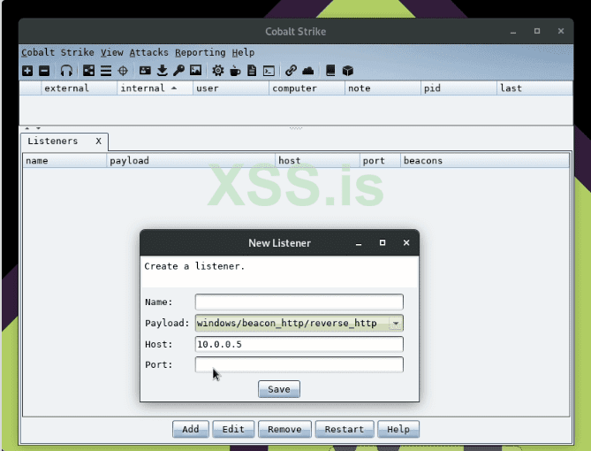Minimize the New Listener dialog
591x451 pixels.
[359, 243]
